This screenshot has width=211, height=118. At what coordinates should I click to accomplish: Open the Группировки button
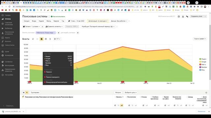tap(35, 92)
